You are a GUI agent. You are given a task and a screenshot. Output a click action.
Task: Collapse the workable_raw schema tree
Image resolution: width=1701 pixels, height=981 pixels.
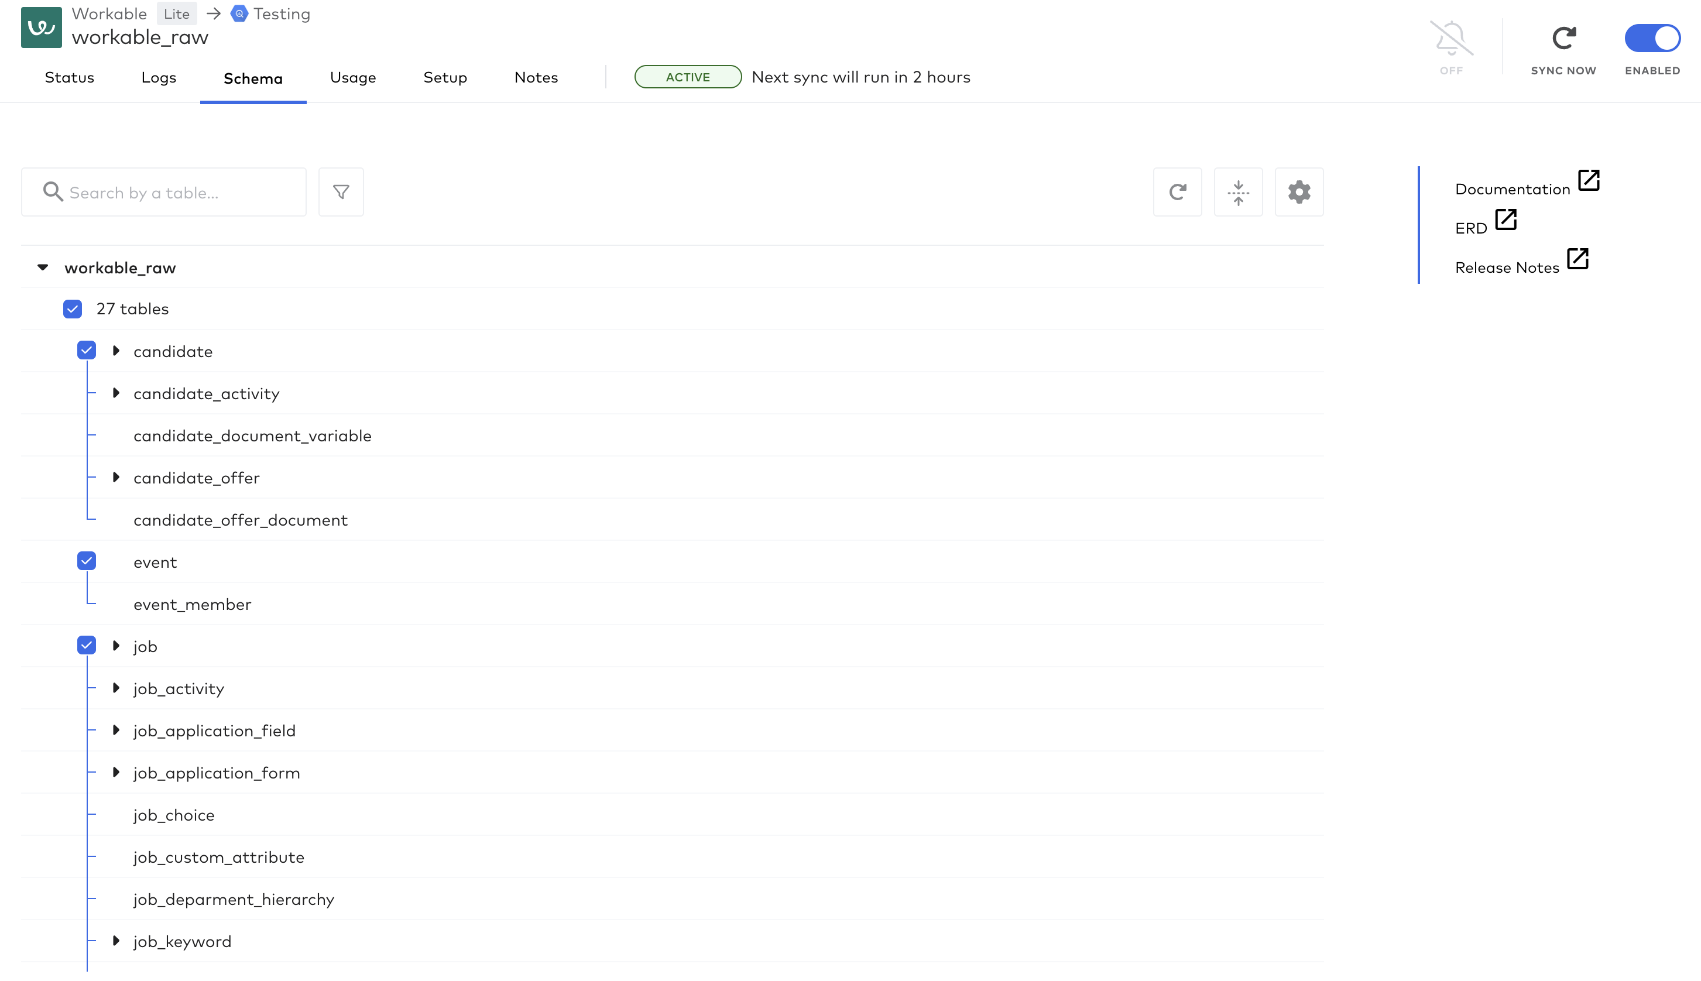point(43,267)
